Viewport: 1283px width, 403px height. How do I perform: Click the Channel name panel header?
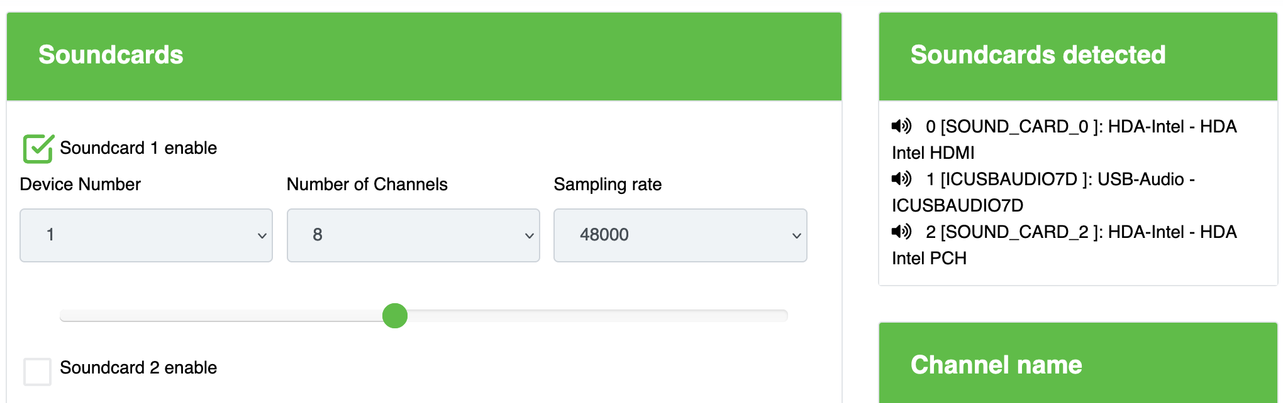pyautogui.click(x=1077, y=364)
